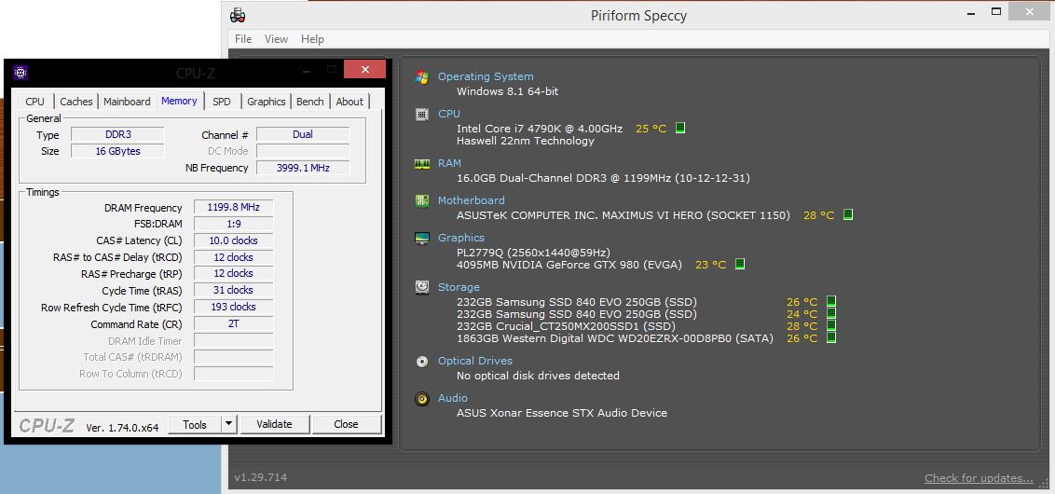Open the View menu in Speccy
Screen dimensions: 1055x494
click(276, 39)
